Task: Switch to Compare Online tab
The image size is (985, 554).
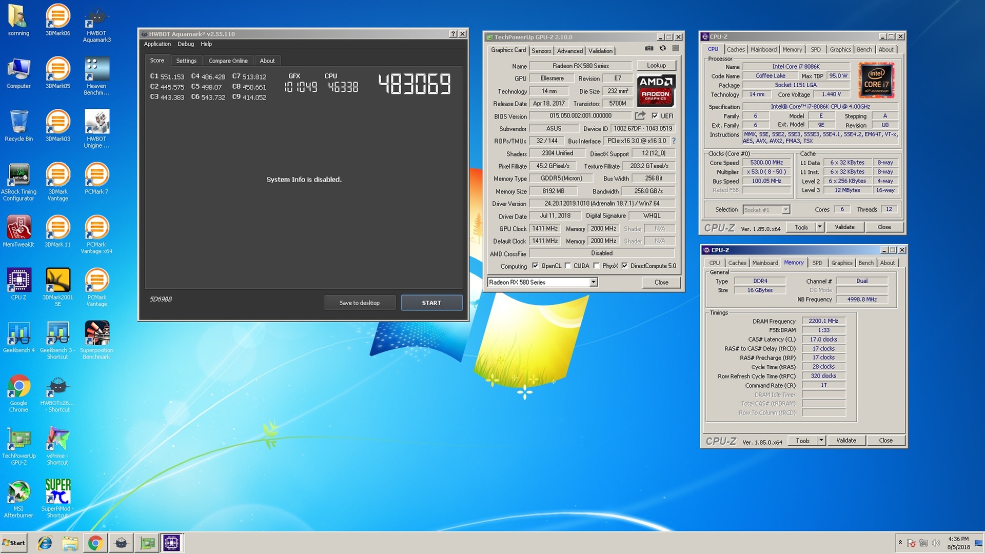Action: [228, 61]
